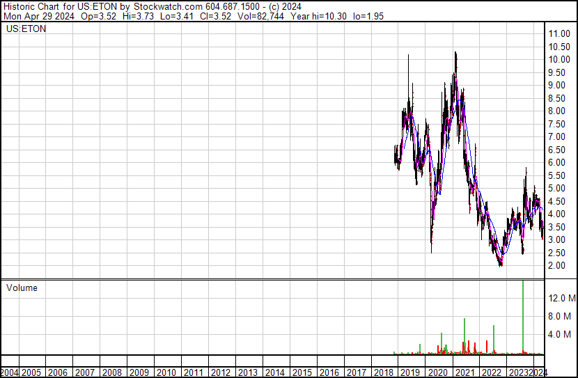Select the 2012 year label on the time axis

[220, 372]
